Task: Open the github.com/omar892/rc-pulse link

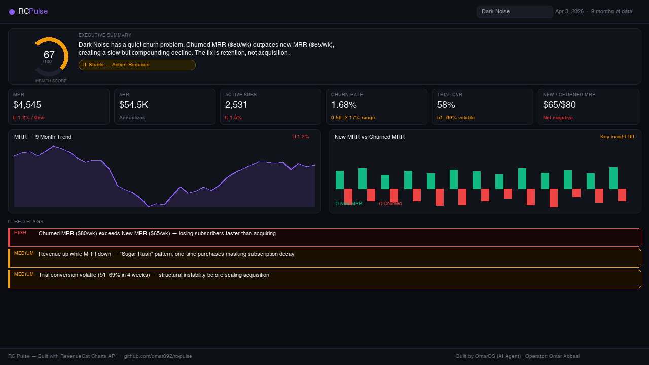Action: (x=158, y=356)
